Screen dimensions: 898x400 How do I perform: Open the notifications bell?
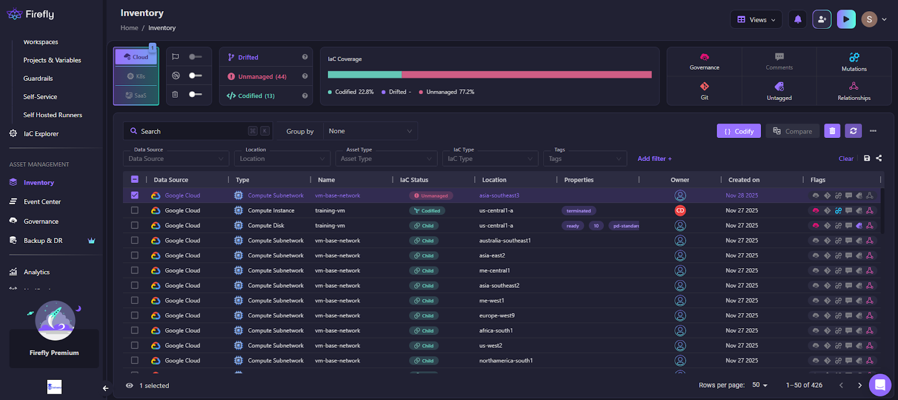pyautogui.click(x=798, y=19)
